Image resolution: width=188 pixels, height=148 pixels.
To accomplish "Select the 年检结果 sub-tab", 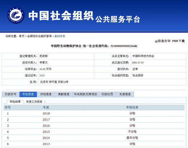I will coord(15,102).
